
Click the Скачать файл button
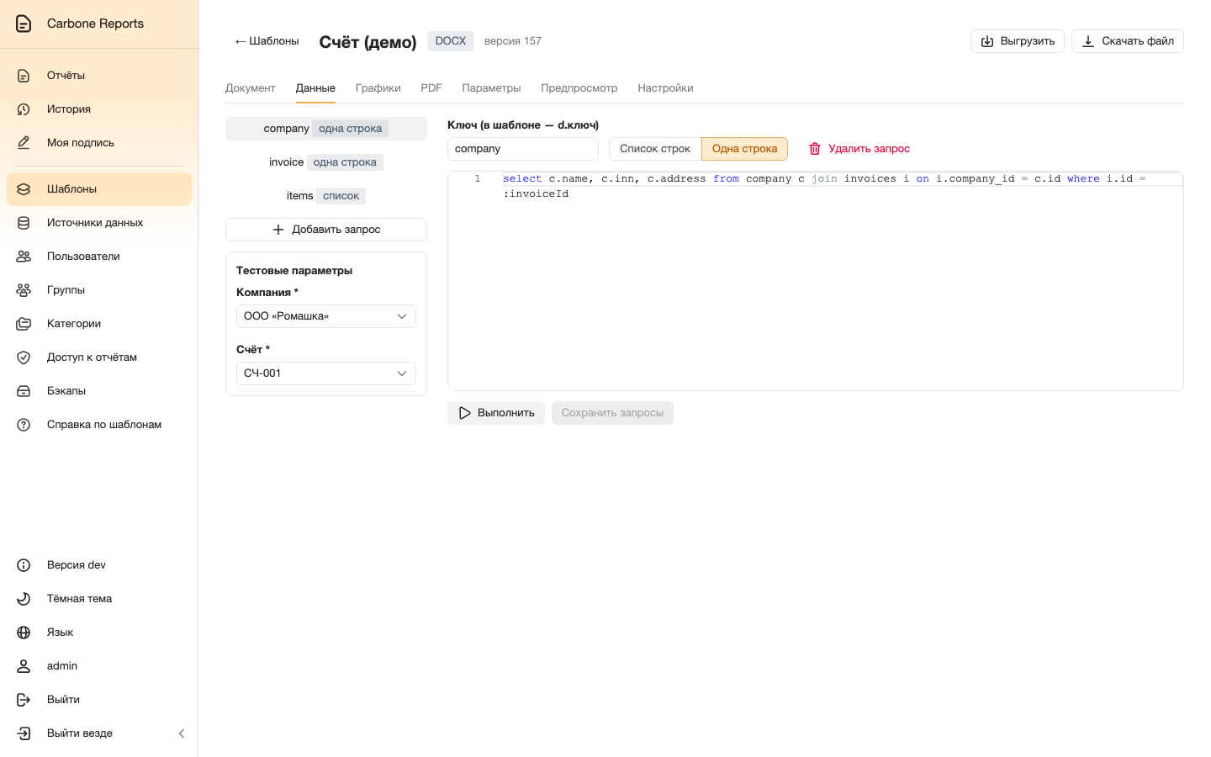point(1128,41)
